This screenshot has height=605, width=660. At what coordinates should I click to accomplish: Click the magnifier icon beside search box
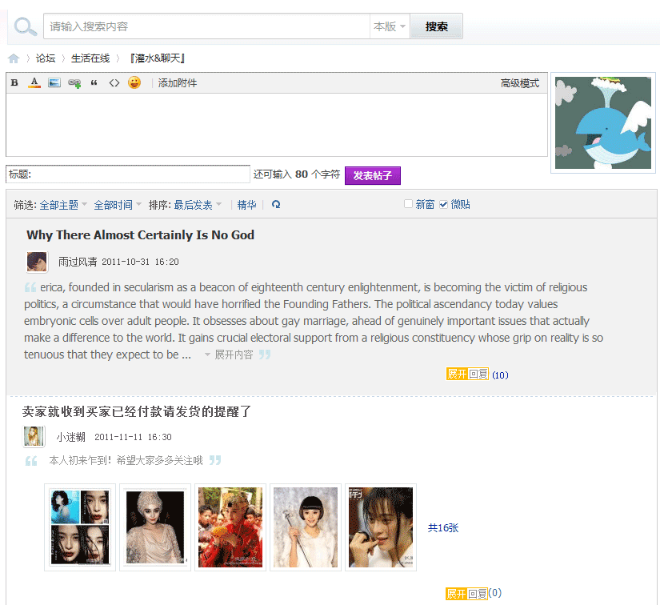(x=26, y=26)
